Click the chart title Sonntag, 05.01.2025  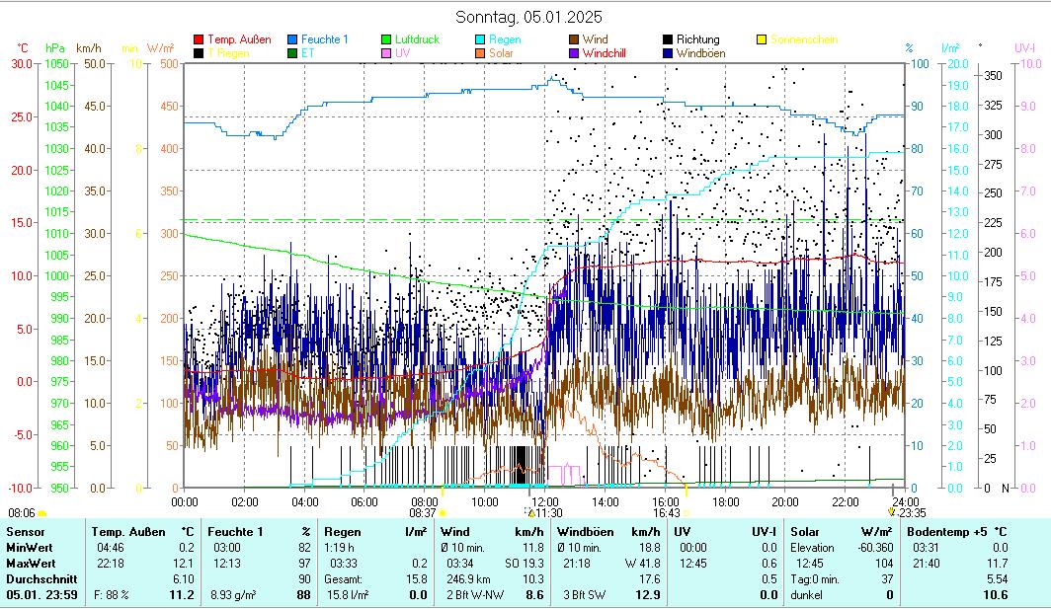528,17
